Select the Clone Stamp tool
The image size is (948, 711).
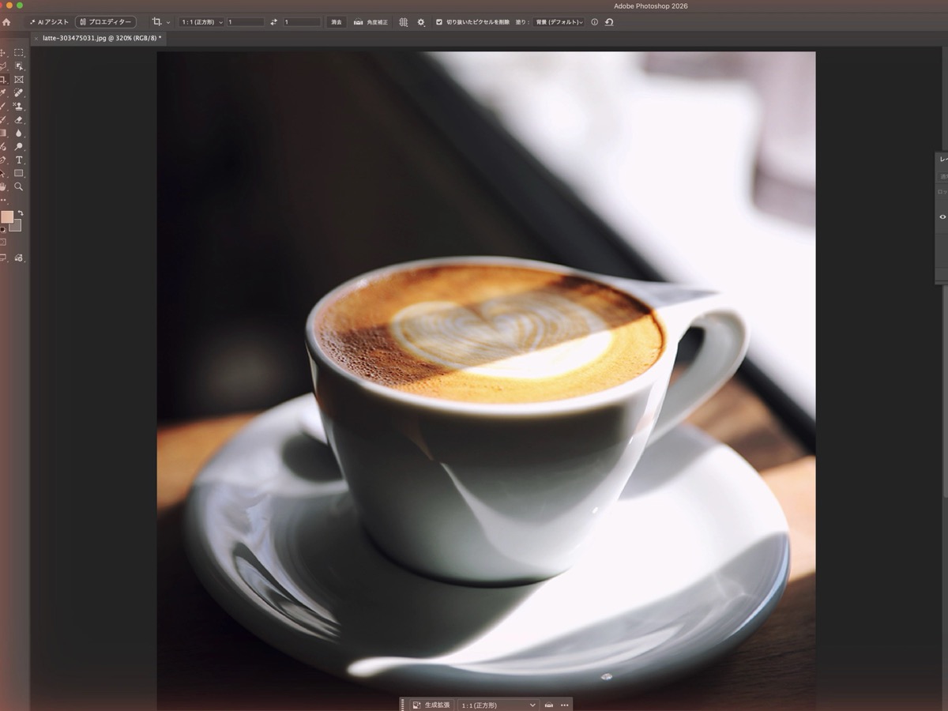coord(19,106)
